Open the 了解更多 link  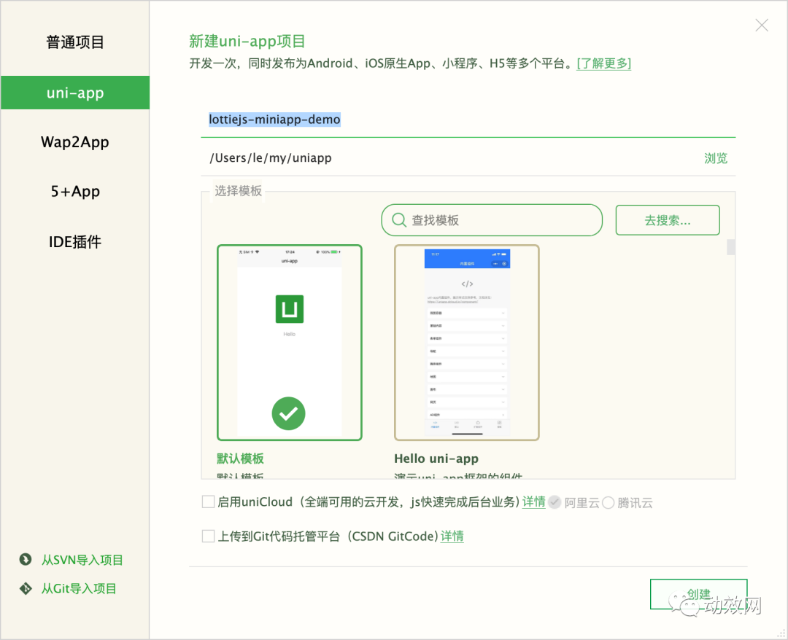click(x=603, y=63)
